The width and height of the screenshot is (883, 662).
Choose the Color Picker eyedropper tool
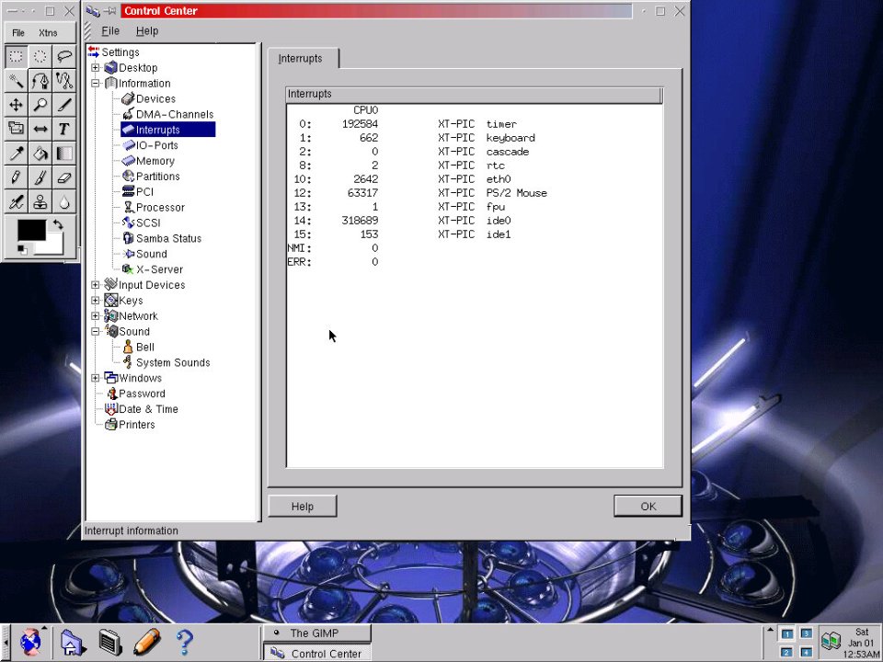[x=16, y=154]
